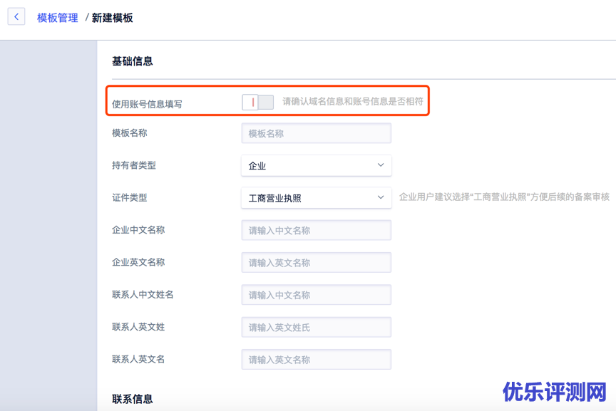The image size is (616, 411).
Task: Click the 企业中文名称 field label
Action: (x=138, y=230)
